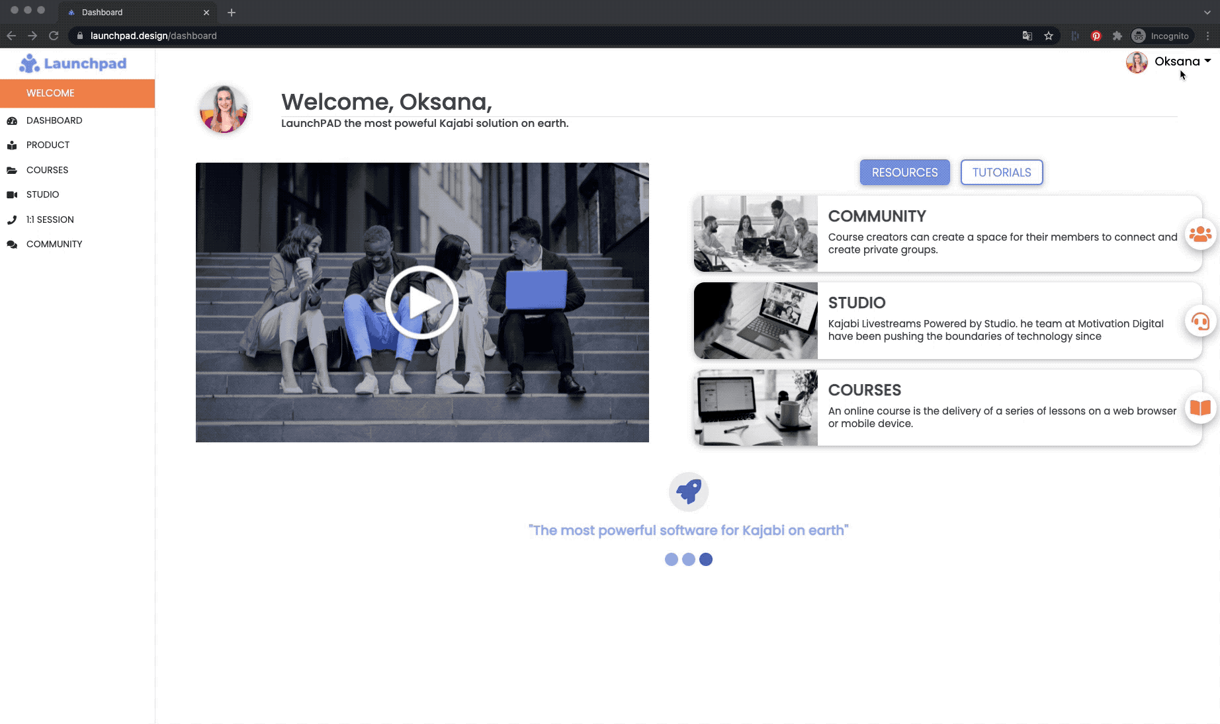Open the extensions puzzle icon
This screenshot has height=724, width=1220.
1117,36
